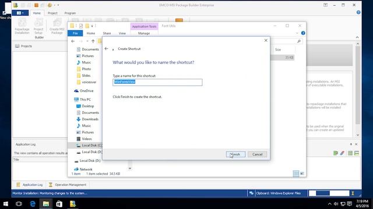Open Home tab in Explorer window

coord(91,33)
